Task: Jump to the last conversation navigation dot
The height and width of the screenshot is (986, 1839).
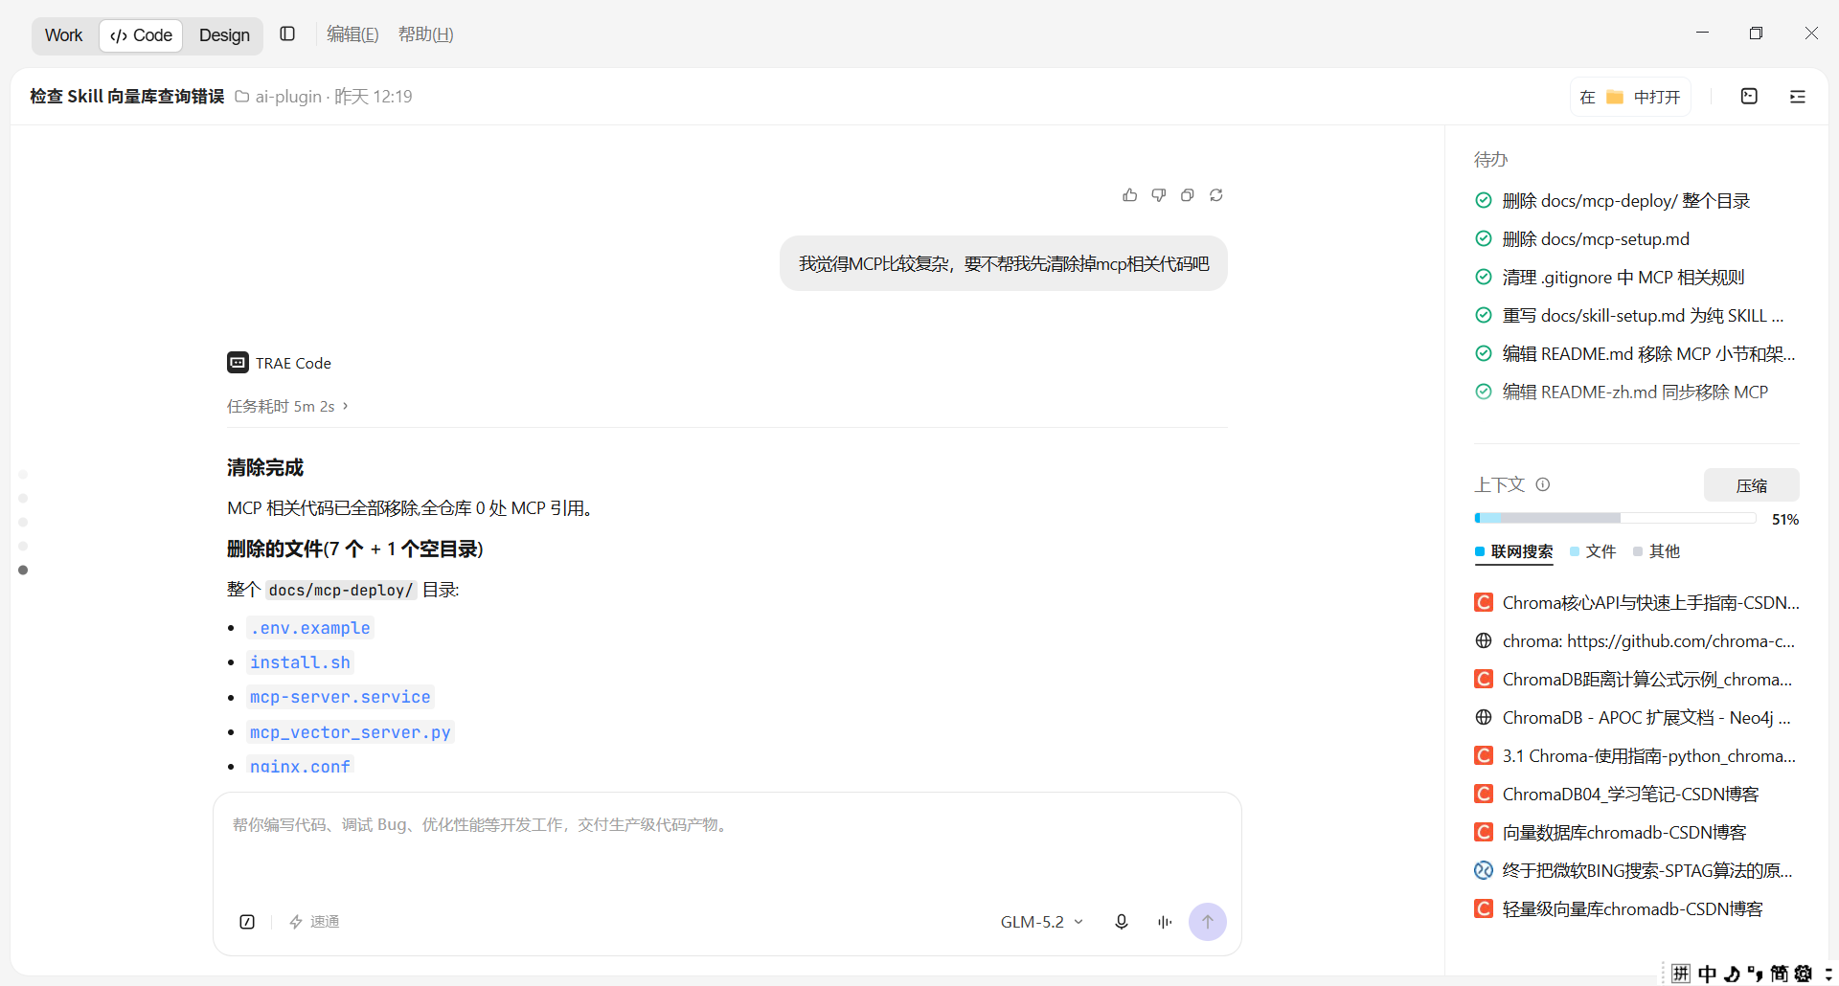Action: (x=23, y=570)
